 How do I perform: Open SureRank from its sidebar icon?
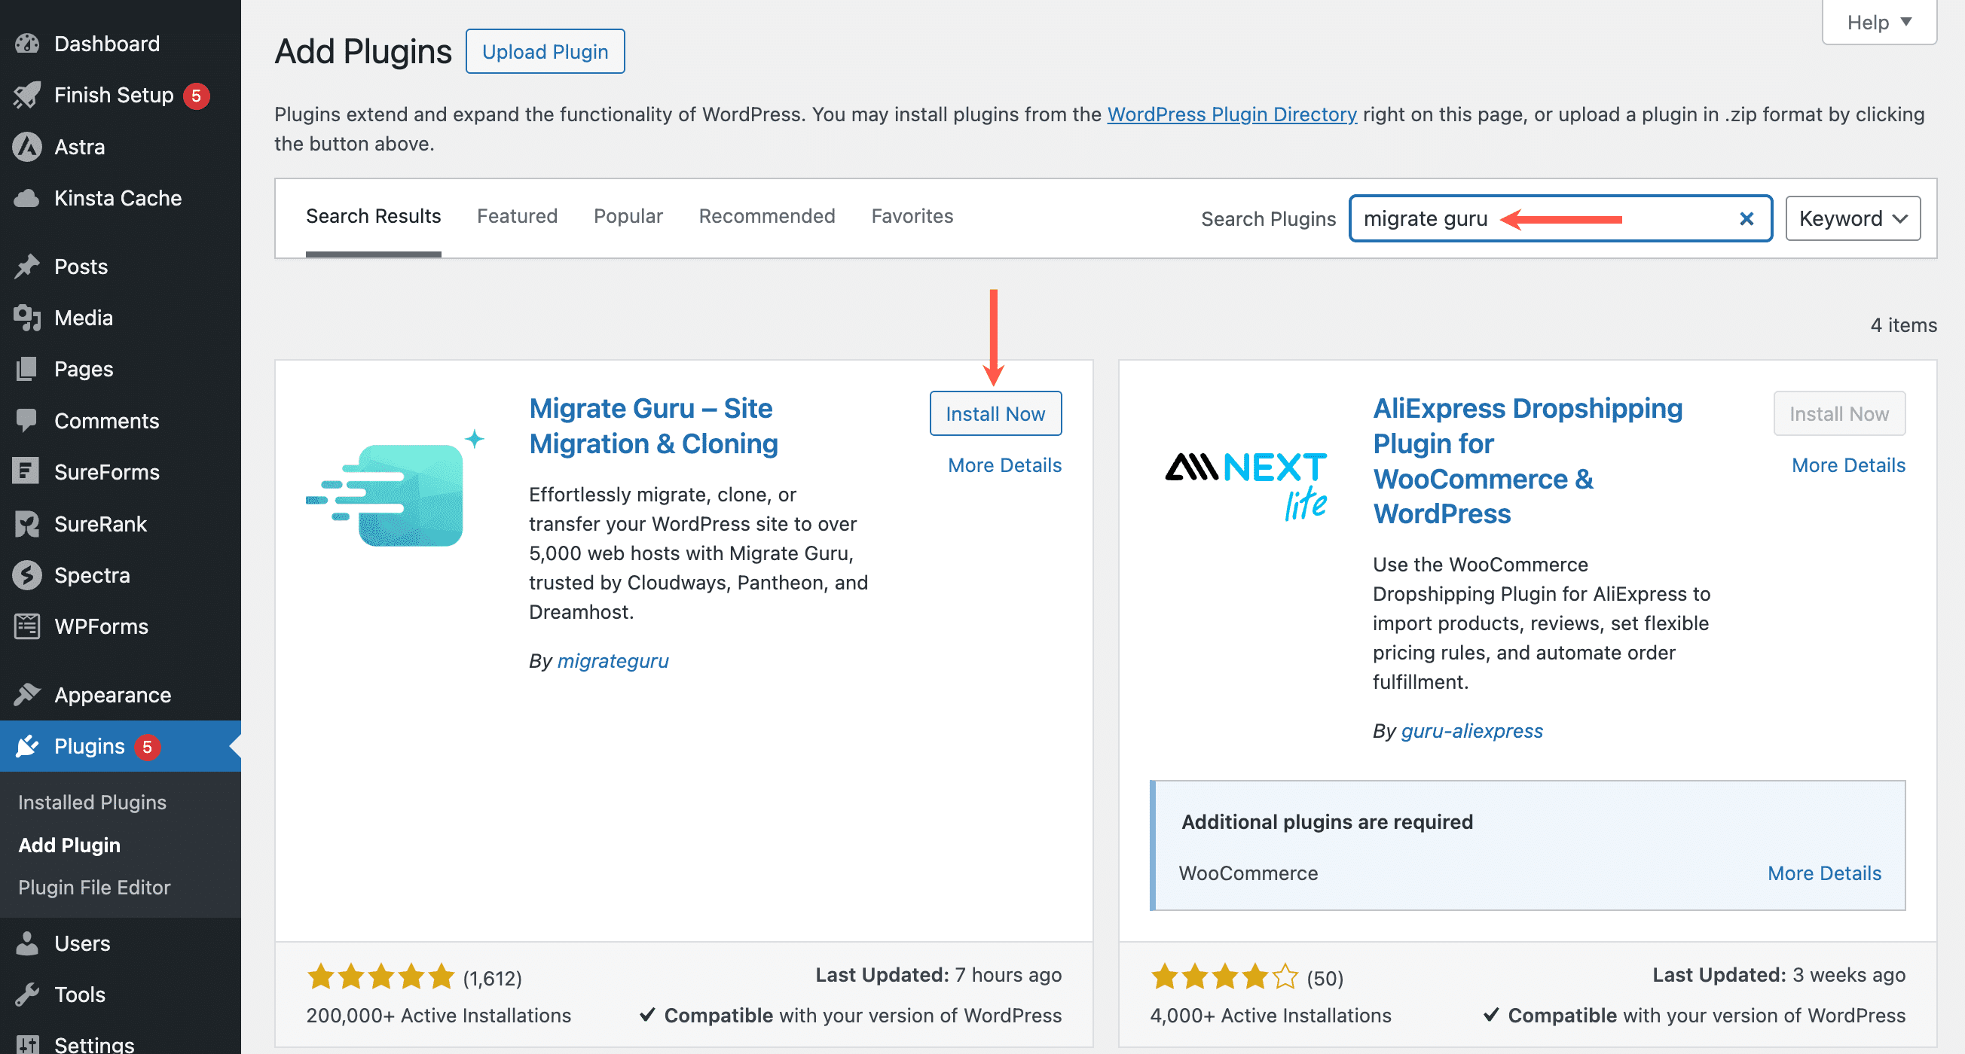click(x=26, y=523)
